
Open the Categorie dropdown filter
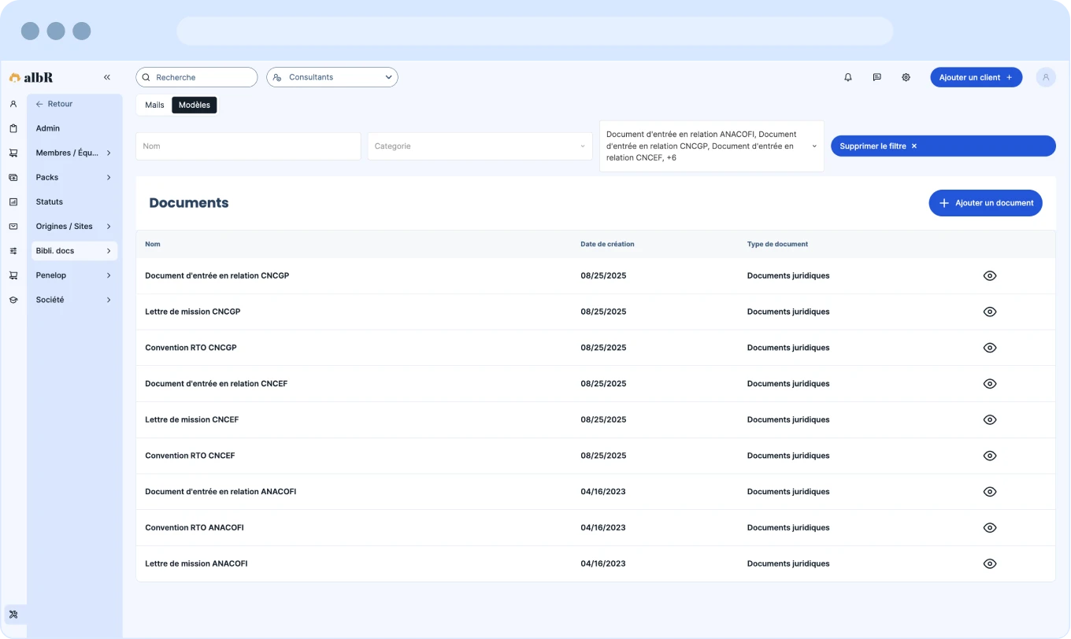pyautogui.click(x=480, y=146)
